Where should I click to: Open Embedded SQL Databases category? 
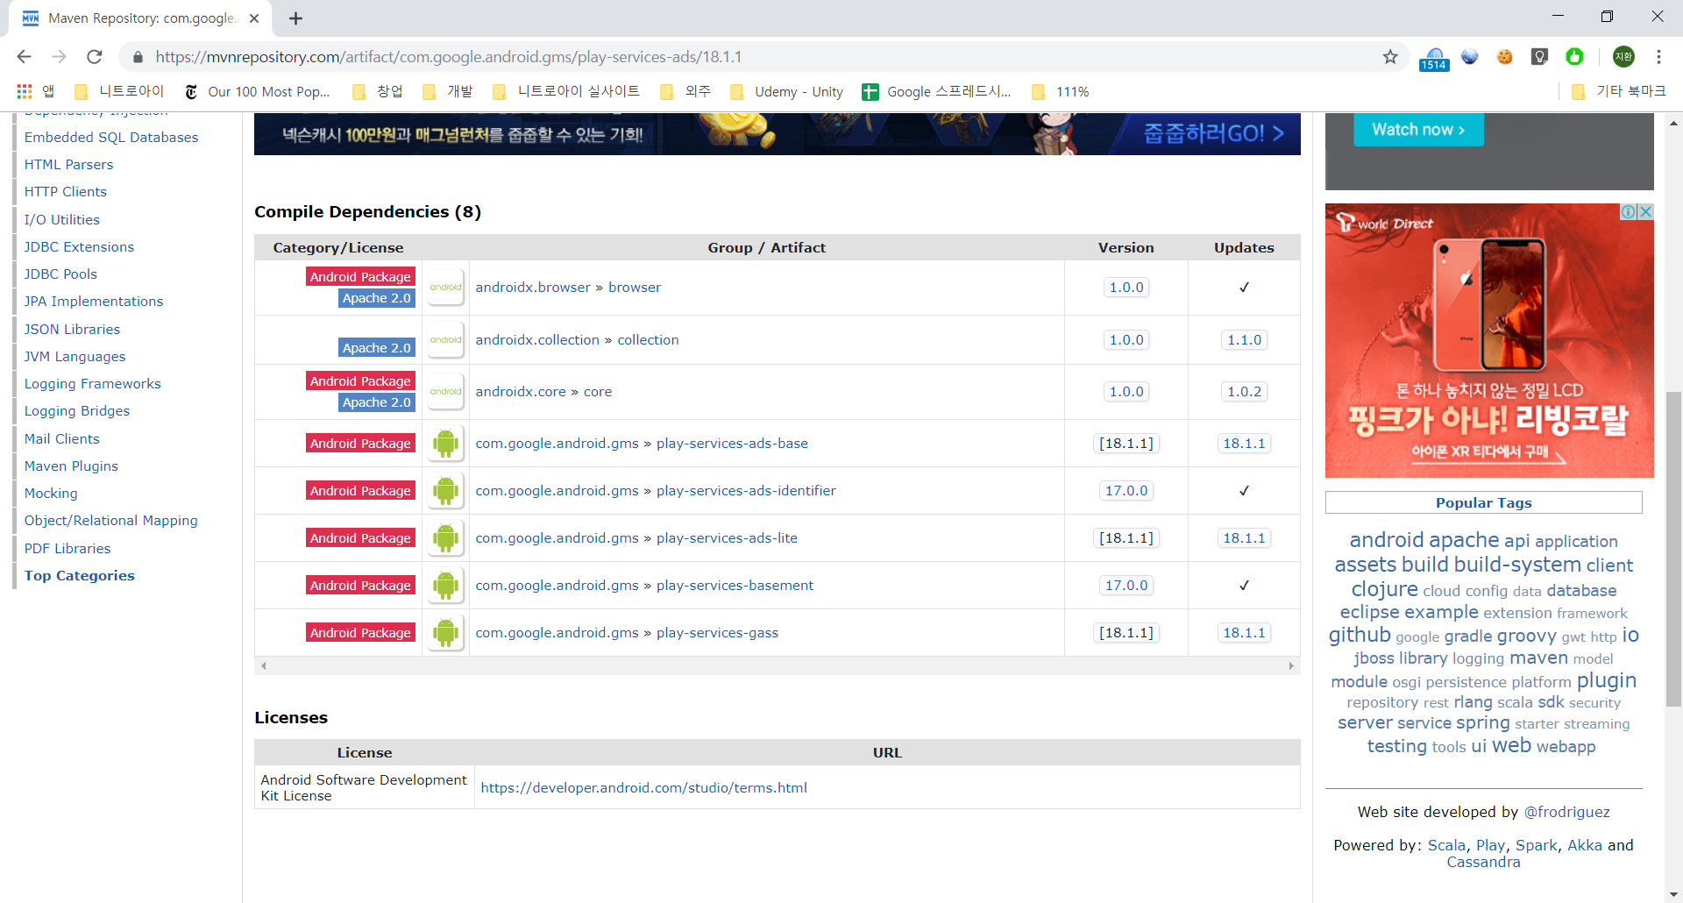[111, 138]
